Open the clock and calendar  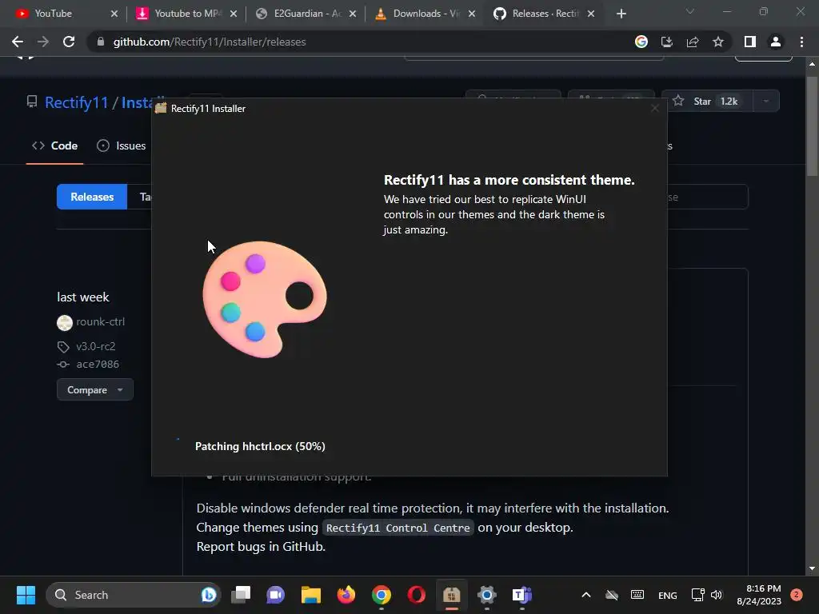tap(759, 595)
